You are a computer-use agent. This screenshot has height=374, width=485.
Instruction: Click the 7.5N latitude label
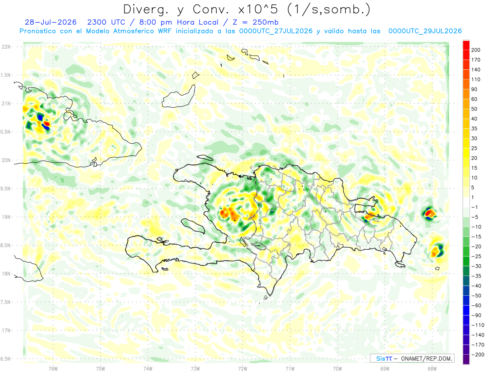coord(6,302)
